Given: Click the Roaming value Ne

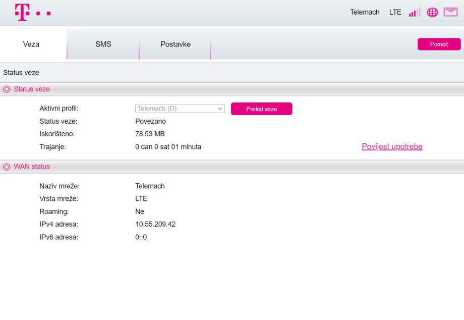Looking at the screenshot, I should coord(140,211).
